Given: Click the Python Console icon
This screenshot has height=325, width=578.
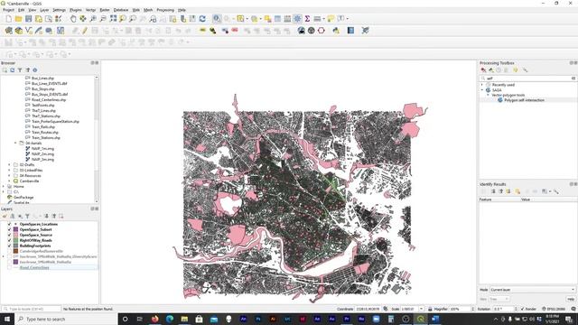Looking at the screenshot, I should [336, 31].
